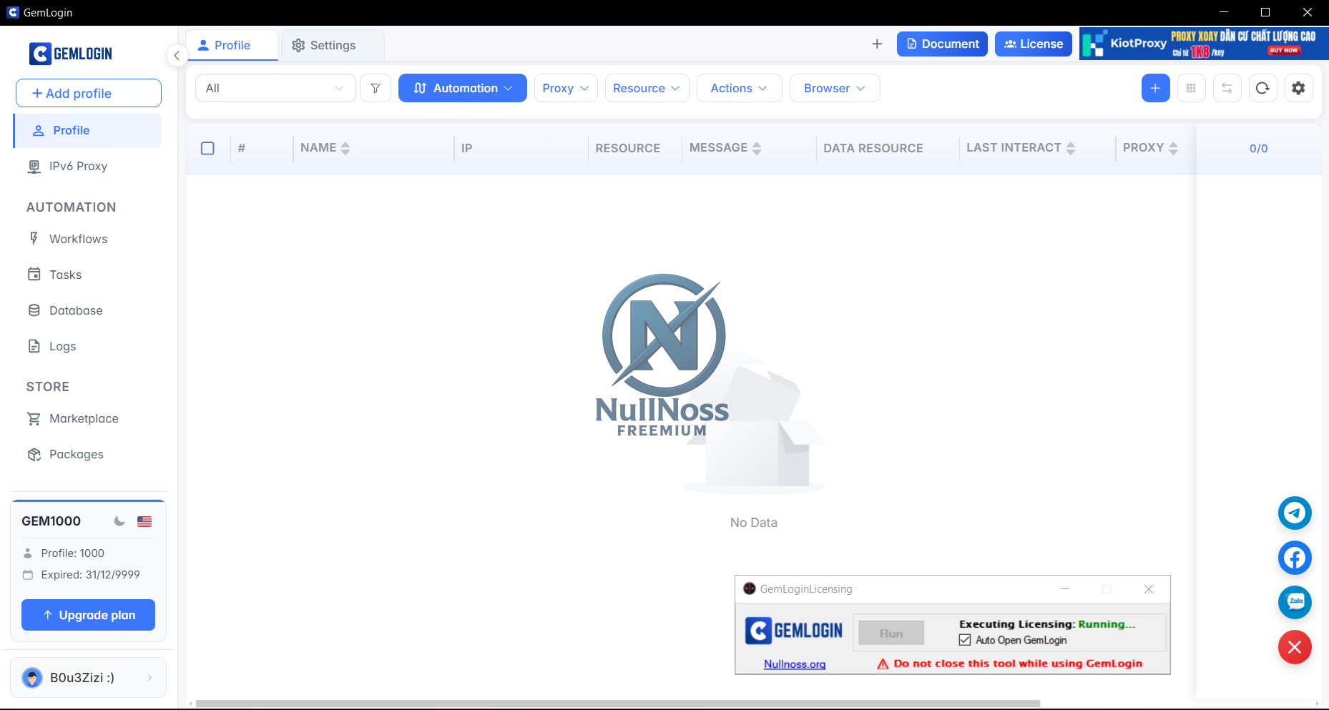Image resolution: width=1329 pixels, height=710 pixels.
Task: Collapse the sidebar with the chevron button
Action: (x=177, y=55)
